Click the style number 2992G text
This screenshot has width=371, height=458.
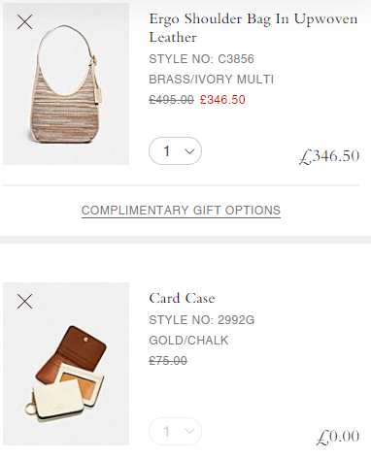tap(202, 320)
